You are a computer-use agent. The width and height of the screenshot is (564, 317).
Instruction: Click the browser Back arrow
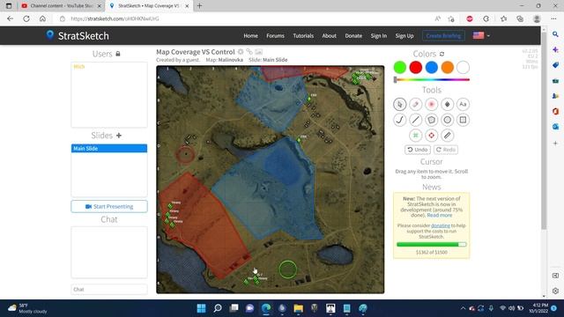click(10, 18)
